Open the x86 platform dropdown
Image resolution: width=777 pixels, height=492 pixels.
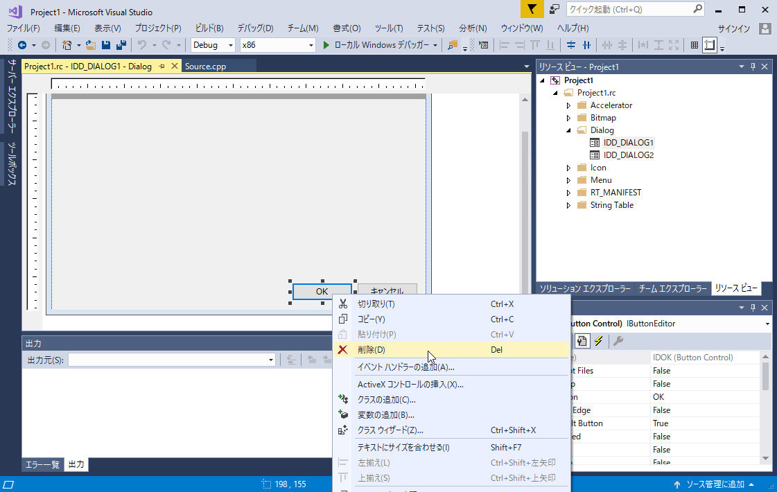[277, 45]
